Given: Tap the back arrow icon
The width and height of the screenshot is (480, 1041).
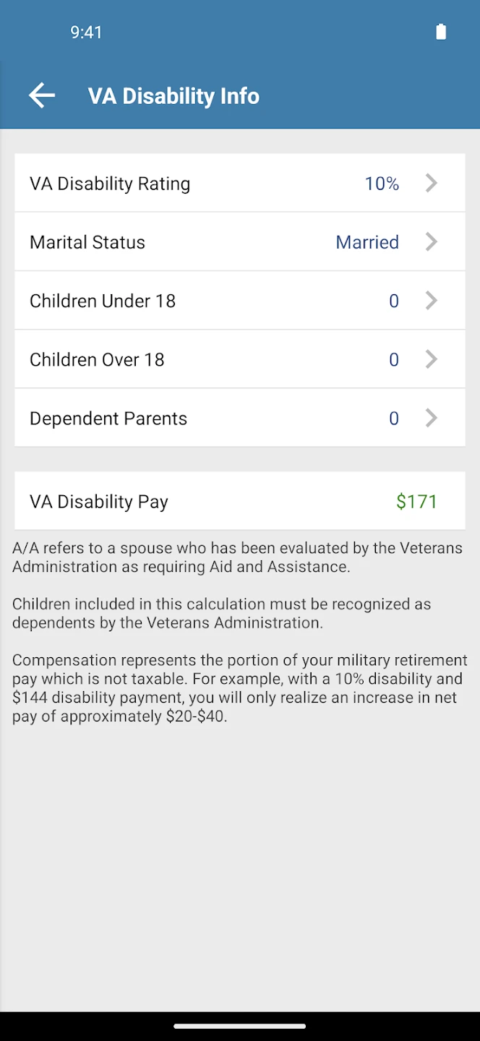Looking at the screenshot, I should click(42, 95).
